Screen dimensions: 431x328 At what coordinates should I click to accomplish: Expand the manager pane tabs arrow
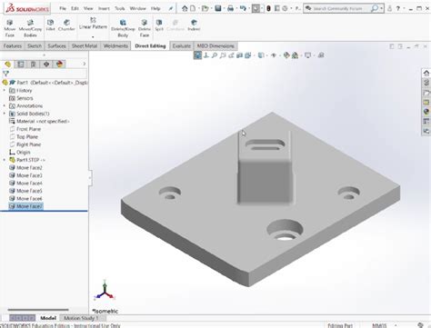pos(85,64)
